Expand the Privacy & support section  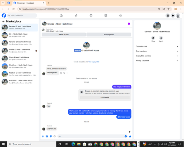[x=157, y=61]
